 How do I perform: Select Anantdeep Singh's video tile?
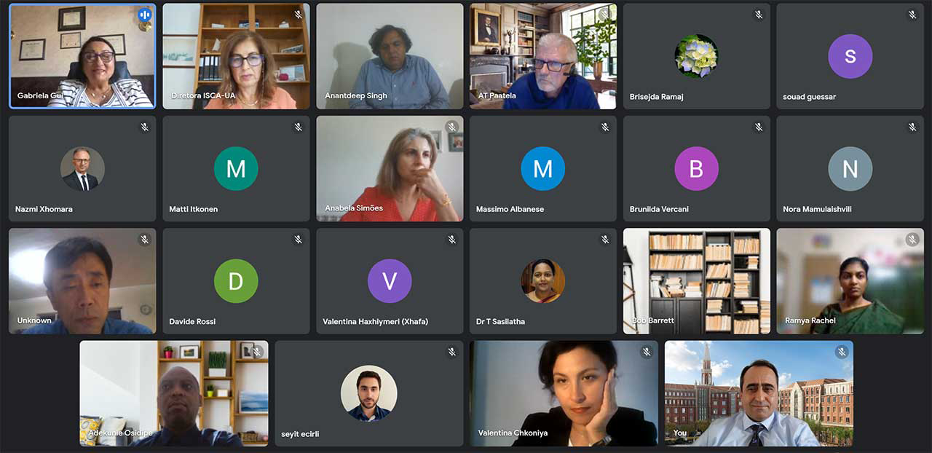point(390,56)
